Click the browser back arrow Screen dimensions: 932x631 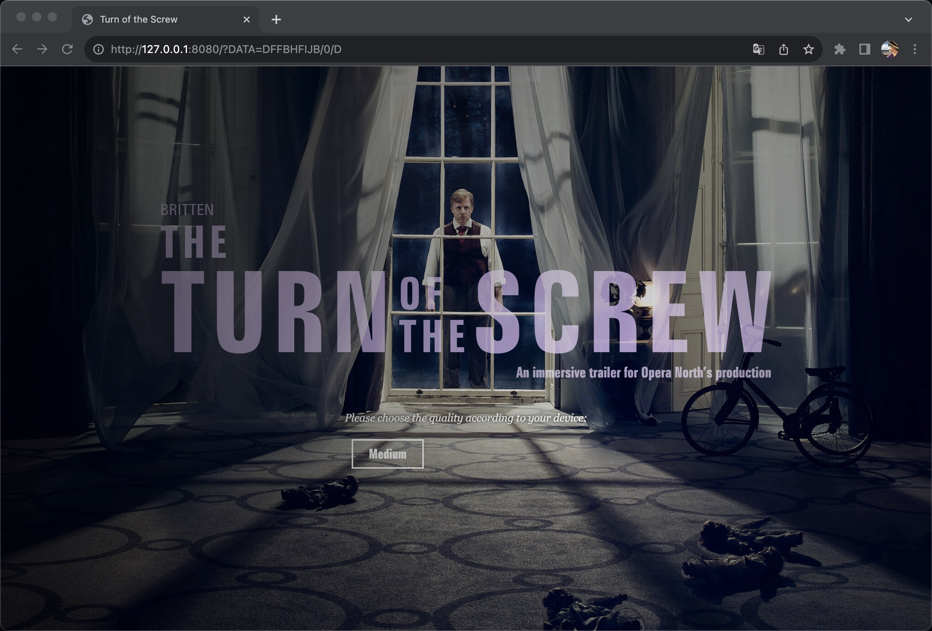coord(17,49)
